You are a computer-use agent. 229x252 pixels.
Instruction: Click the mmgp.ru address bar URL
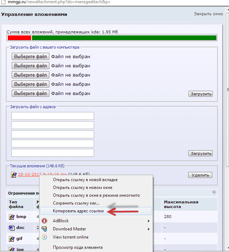coord(59,2)
